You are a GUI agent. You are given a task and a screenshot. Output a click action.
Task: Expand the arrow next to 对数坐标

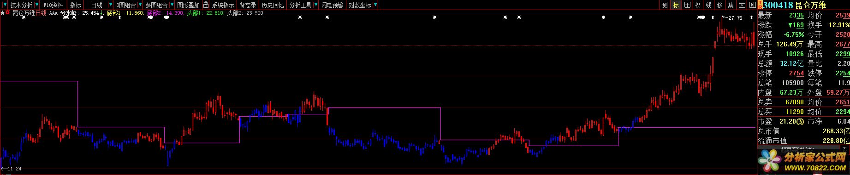tap(375, 5)
